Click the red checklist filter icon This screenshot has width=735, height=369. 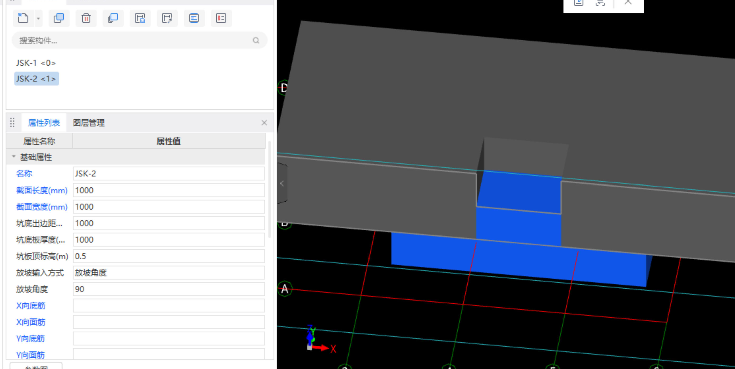pos(221,18)
